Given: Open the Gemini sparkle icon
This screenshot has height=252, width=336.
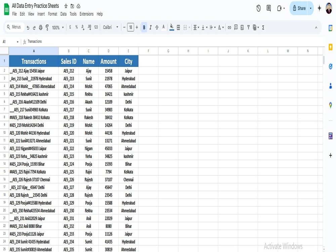Looking at the screenshot, I should point(319,8).
